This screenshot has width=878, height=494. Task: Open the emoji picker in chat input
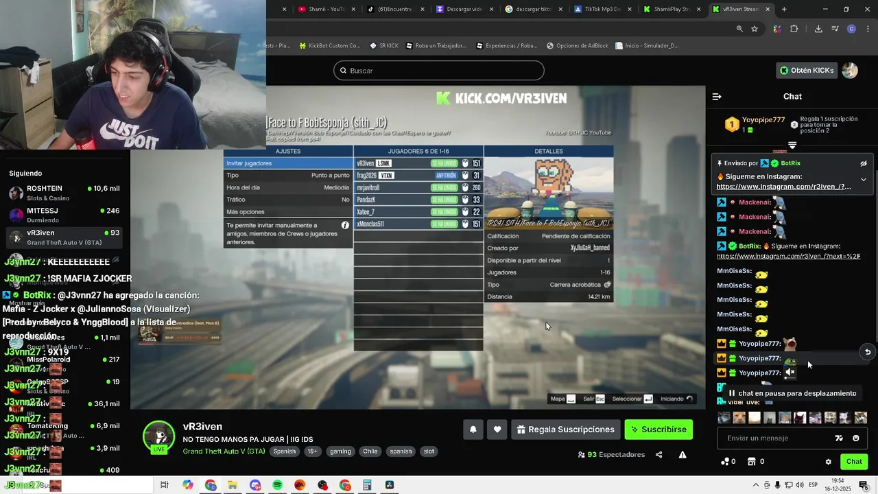point(855,438)
